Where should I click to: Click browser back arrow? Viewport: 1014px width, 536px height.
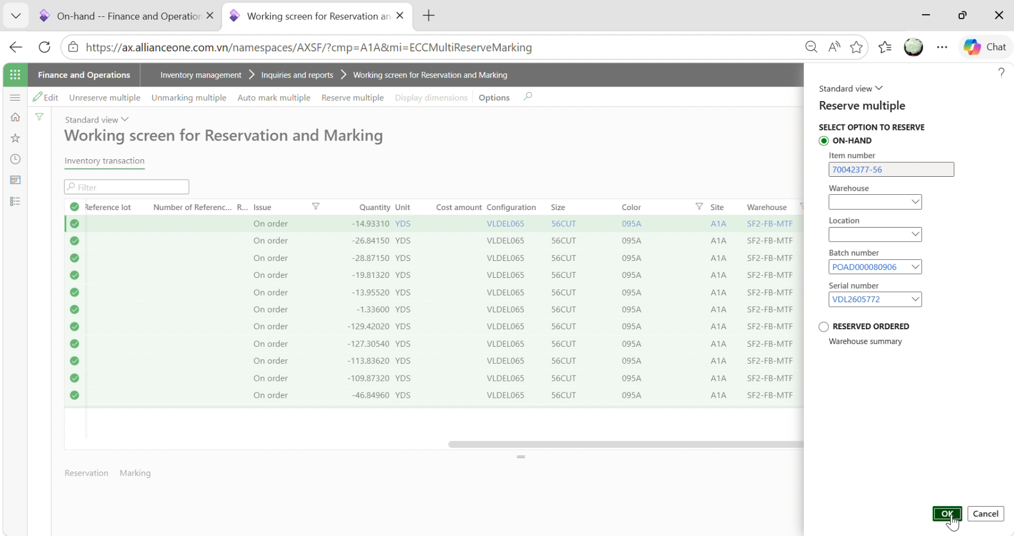(x=16, y=47)
